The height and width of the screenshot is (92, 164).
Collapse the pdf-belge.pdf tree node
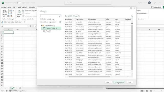click(x=42, y=25)
